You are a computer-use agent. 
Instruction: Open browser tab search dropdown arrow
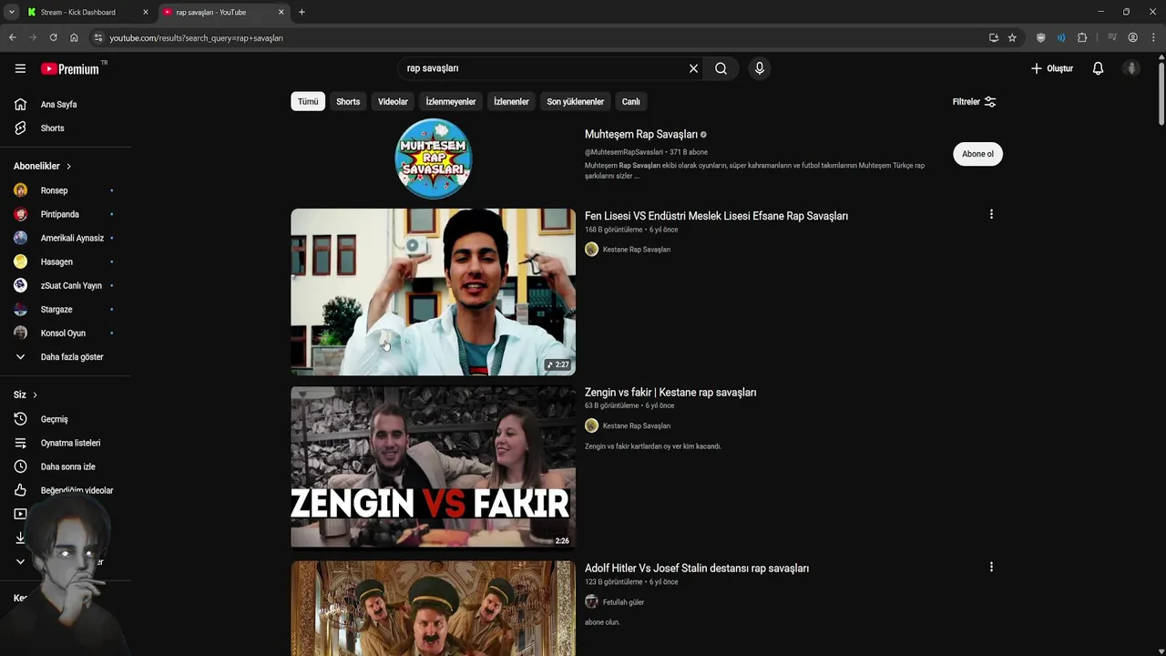point(11,12)
